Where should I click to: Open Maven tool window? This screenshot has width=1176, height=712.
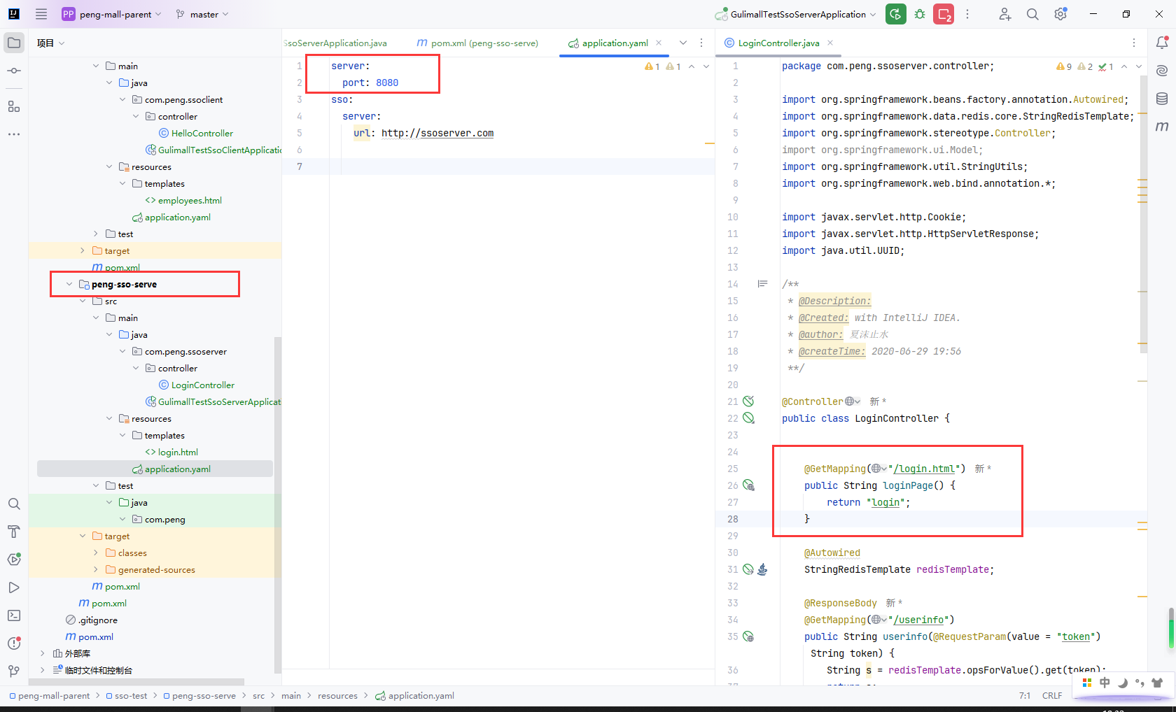1162,127
